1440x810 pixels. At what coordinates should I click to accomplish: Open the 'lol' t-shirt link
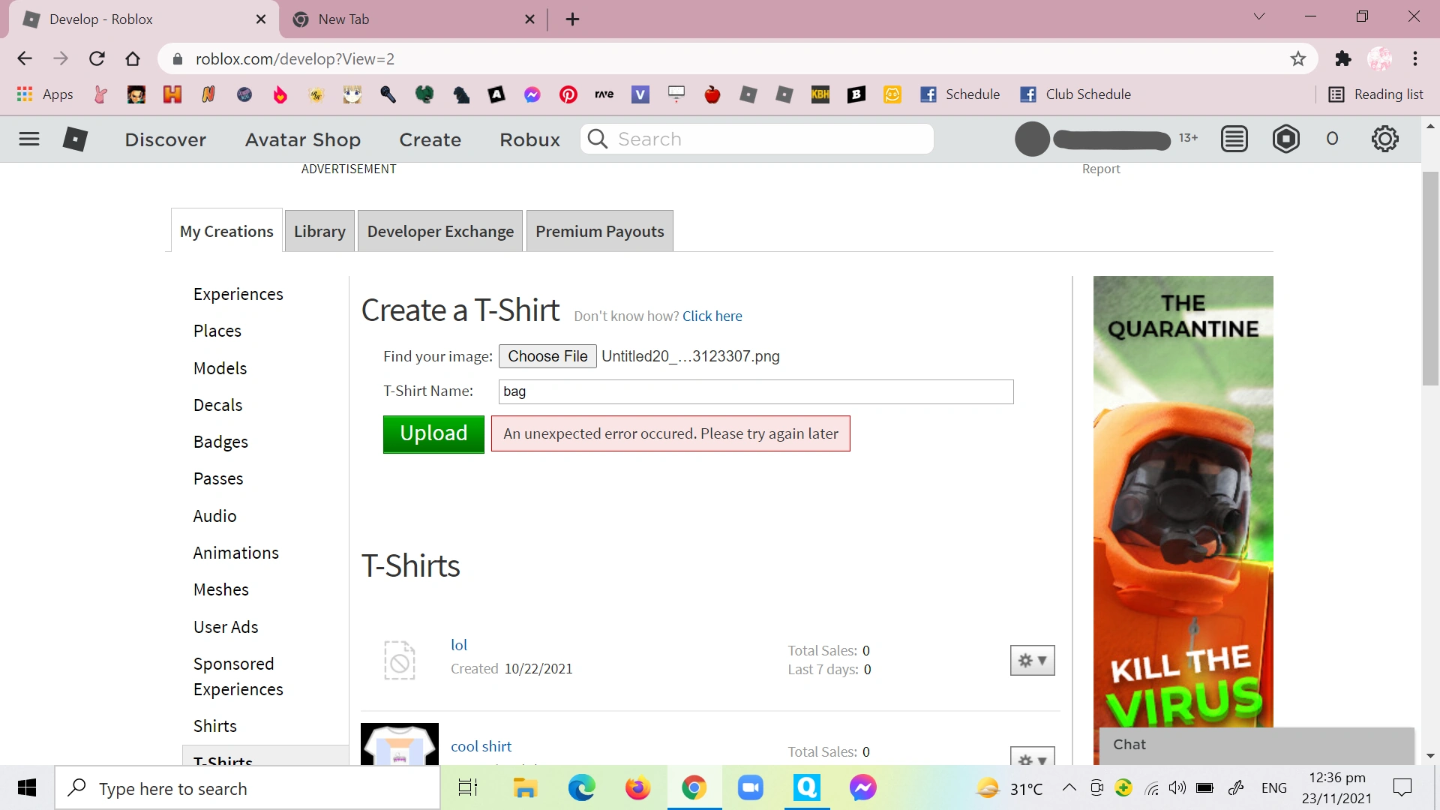pos(459,645)
